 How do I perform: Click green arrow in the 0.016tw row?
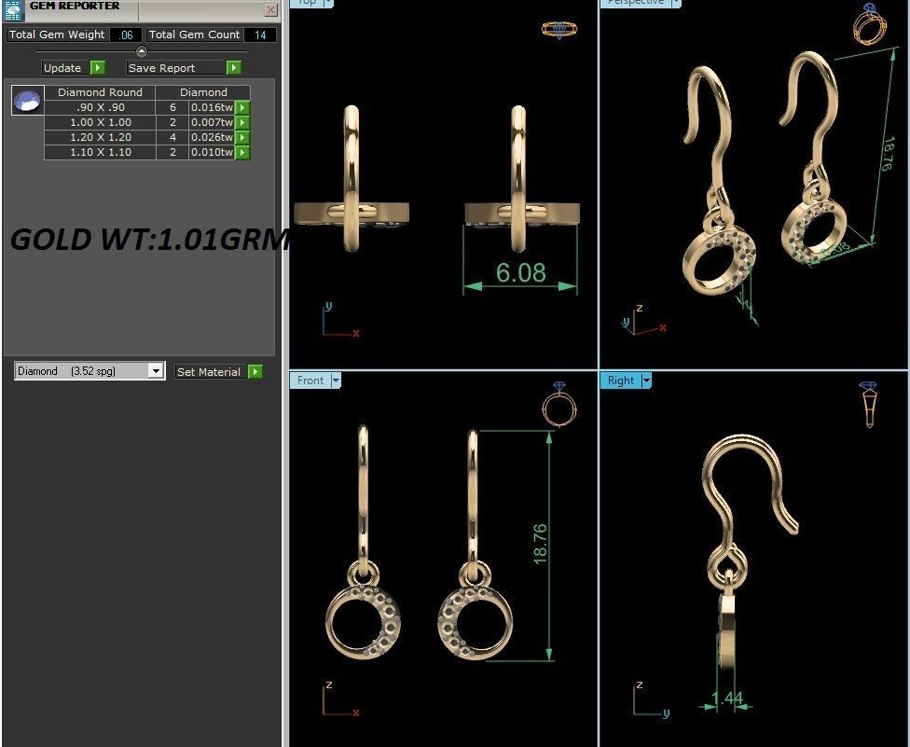click(x=242, y=107)
